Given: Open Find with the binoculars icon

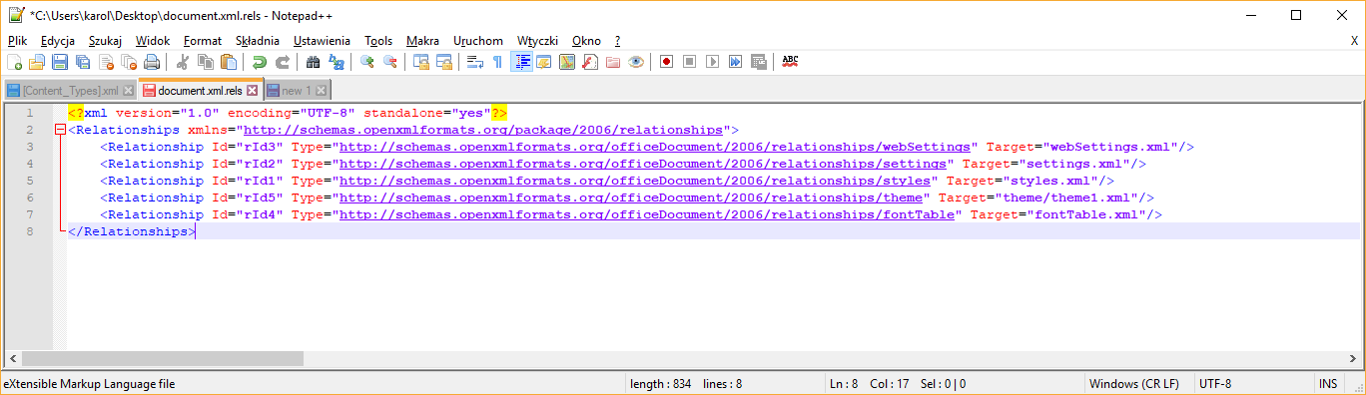Looking at the screenshot, I should (313, 62).
